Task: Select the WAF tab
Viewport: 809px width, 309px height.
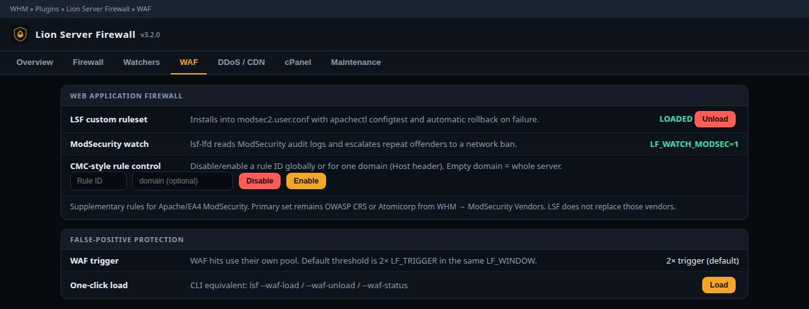Action: (189, 62)
